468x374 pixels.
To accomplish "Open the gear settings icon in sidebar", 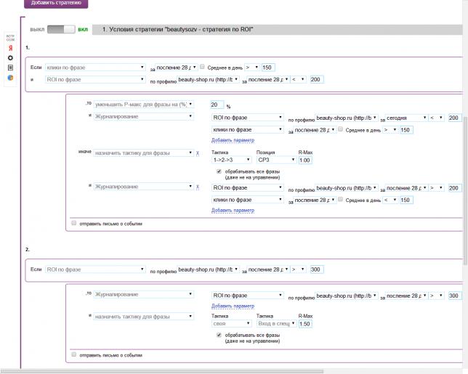I will 10,57.
